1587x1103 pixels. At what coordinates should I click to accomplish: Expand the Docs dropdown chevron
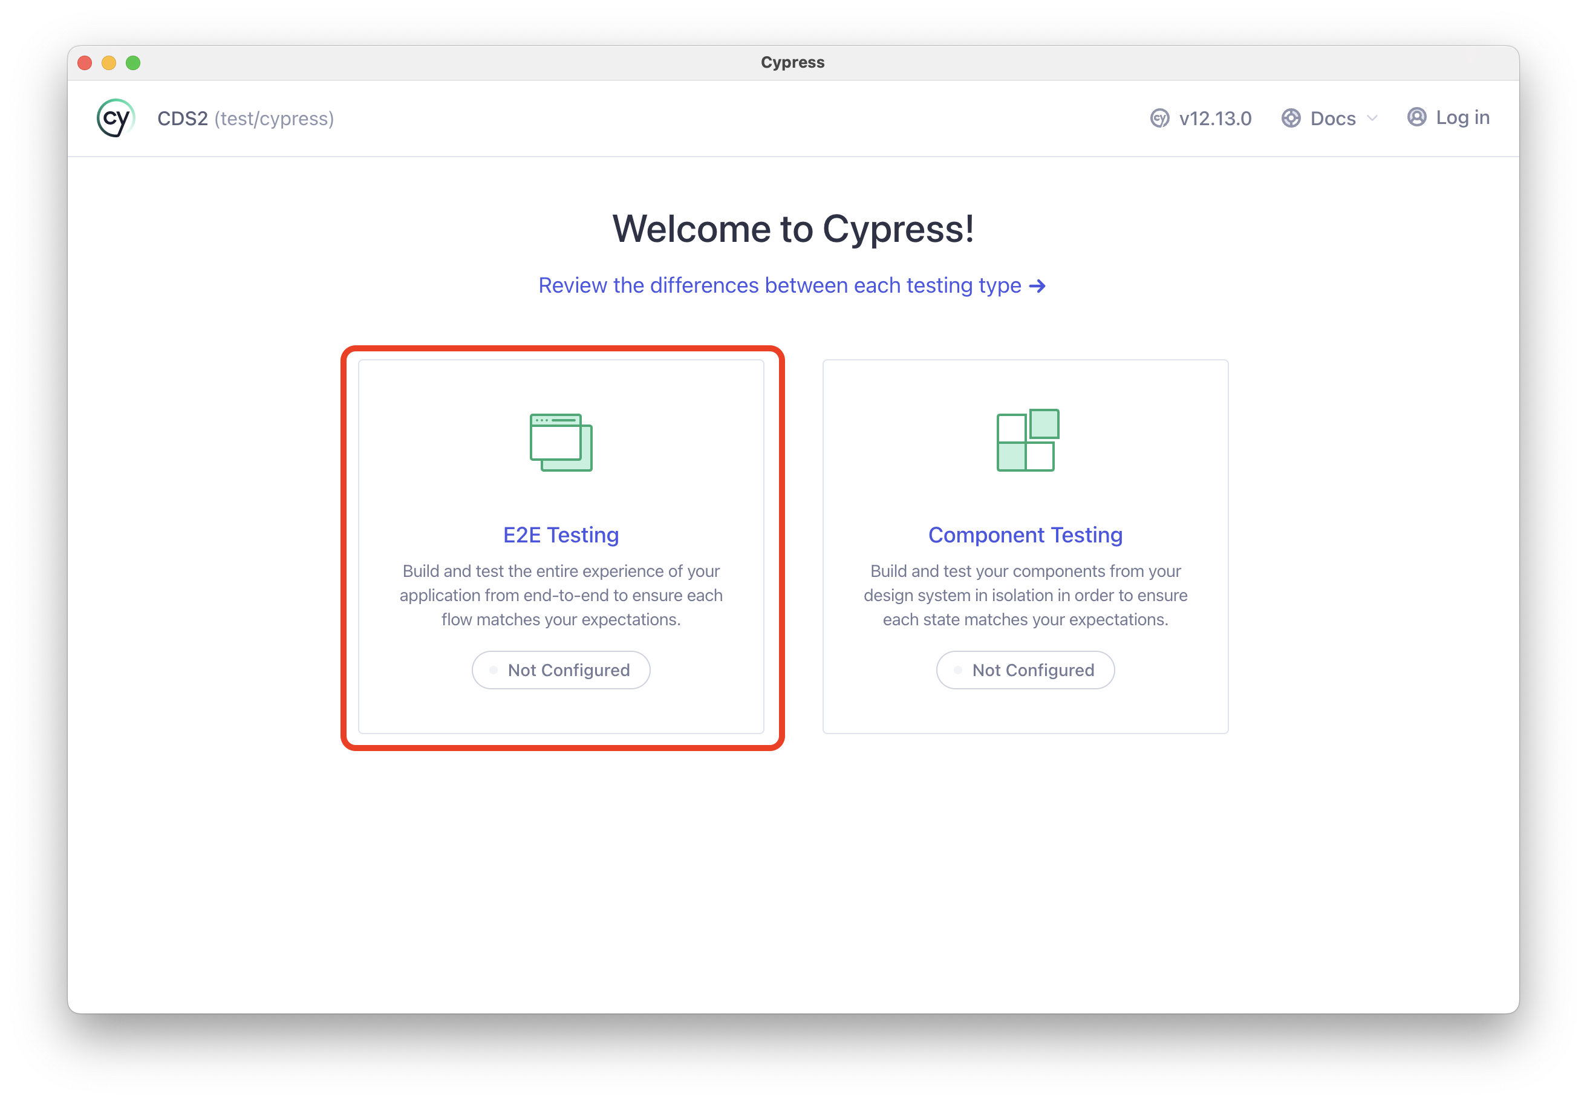[1372, 119]
